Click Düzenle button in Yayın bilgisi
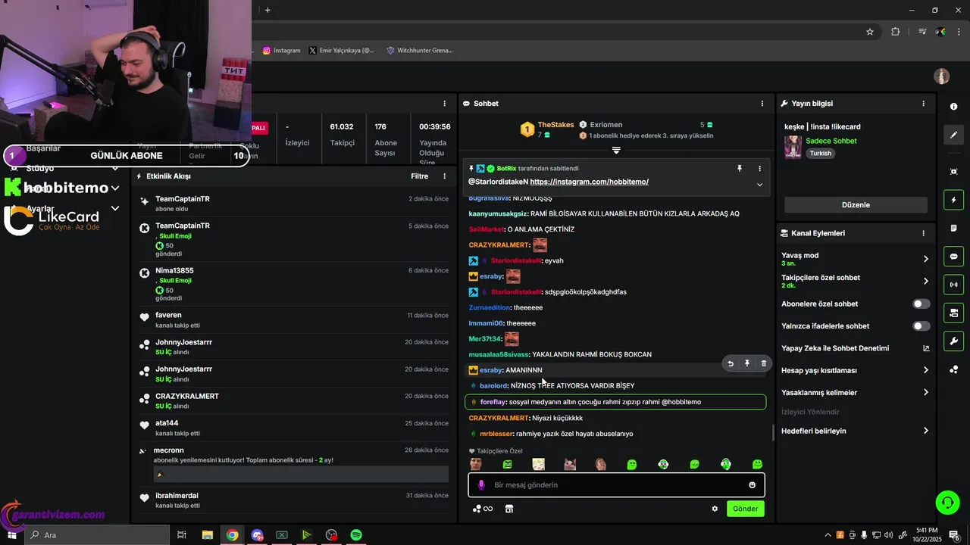Viewport: 970px width, 545px height. tap(856, 205)
